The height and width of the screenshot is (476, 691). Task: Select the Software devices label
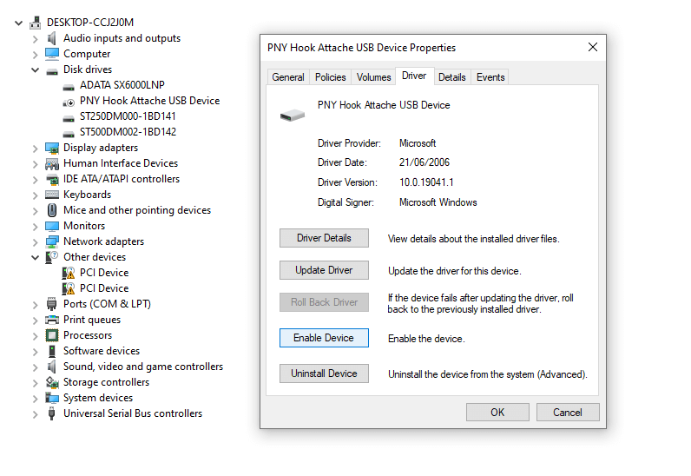point(102,351)
